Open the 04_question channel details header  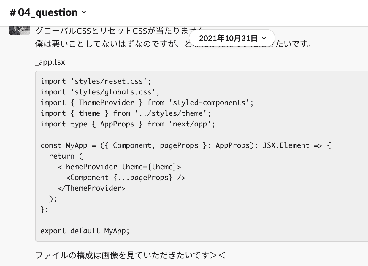point(48,12)
